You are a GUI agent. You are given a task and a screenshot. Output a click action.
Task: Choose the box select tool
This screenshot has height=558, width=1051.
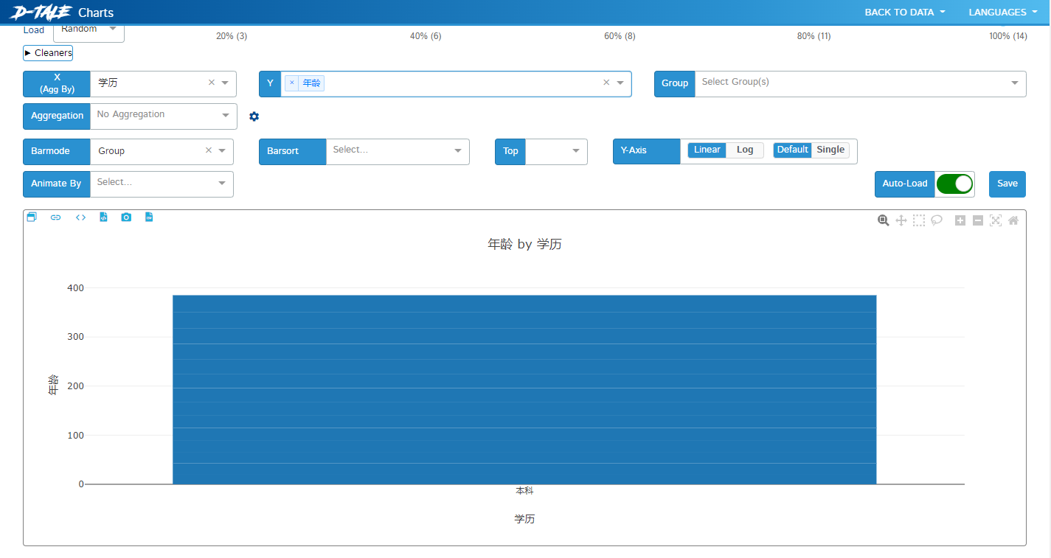tap(919, 220)
